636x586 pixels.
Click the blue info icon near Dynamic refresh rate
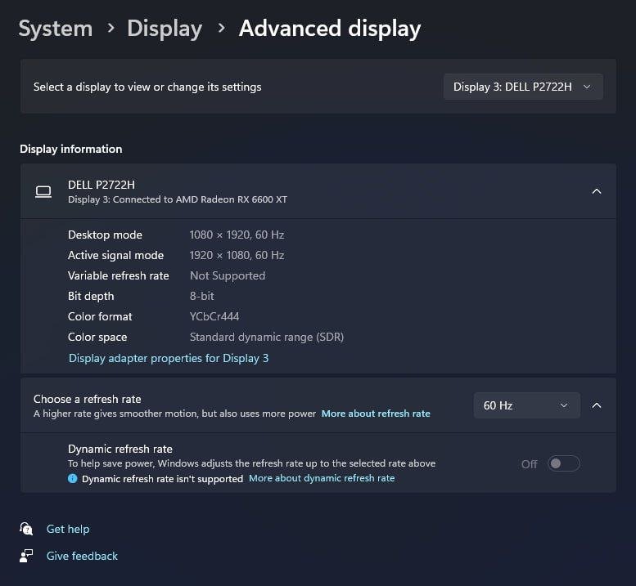[x=73, y=479]
